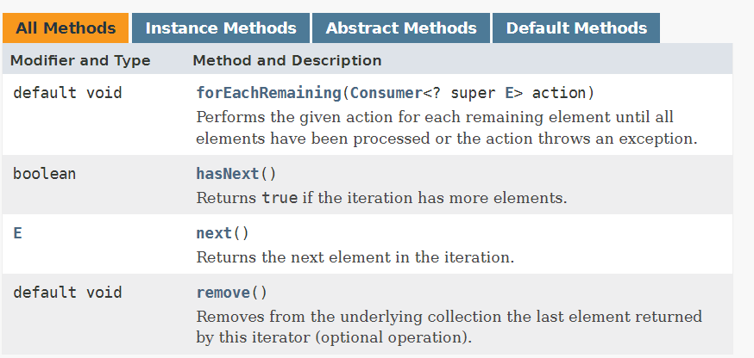Open the hasNext method link
Screen dimensions: 754x358
tap(228, 173)
